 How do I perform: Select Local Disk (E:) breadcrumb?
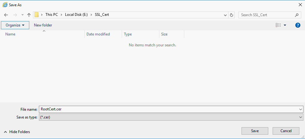click(x=76, y=15)
